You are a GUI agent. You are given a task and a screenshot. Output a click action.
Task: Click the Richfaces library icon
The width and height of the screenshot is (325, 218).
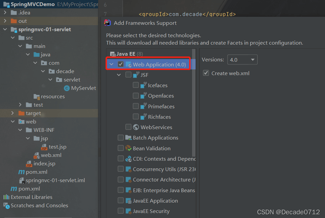[x=143, y=117]
